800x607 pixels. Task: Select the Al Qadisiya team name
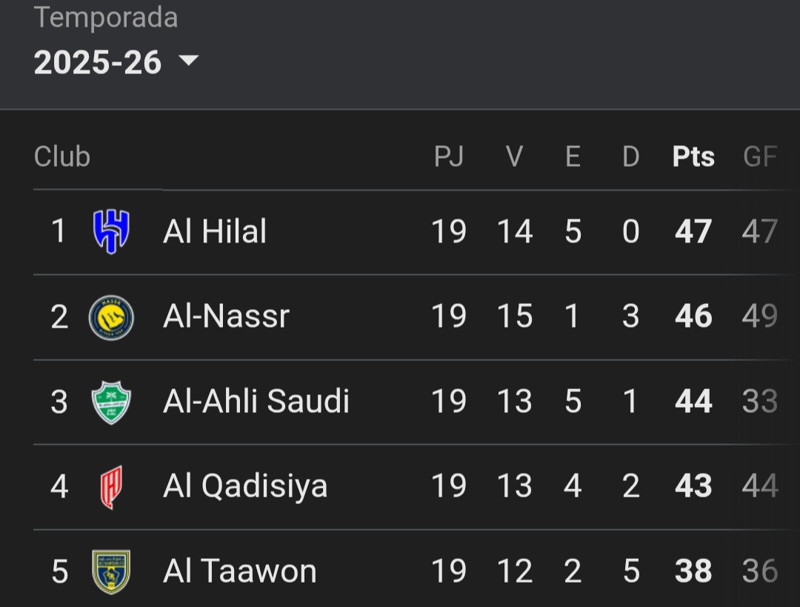point(245,487)
